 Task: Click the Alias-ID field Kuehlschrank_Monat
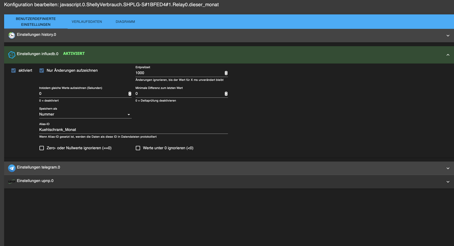click(134, 129)
